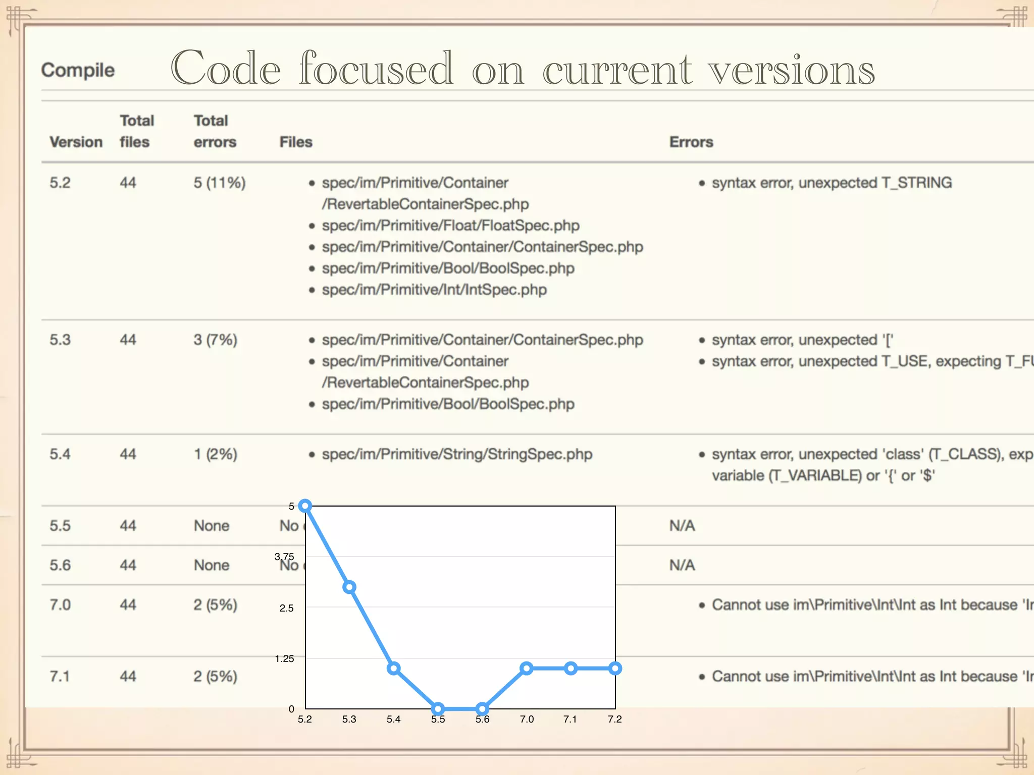The height and width of the screenshot is (775, 1034).
Task: Click 'syntax error, unexpected T_STRING' error text
Action: tap(832, 183)
